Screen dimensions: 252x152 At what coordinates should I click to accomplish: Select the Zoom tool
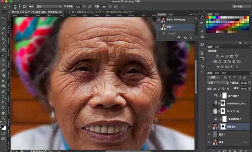[3, 118]
